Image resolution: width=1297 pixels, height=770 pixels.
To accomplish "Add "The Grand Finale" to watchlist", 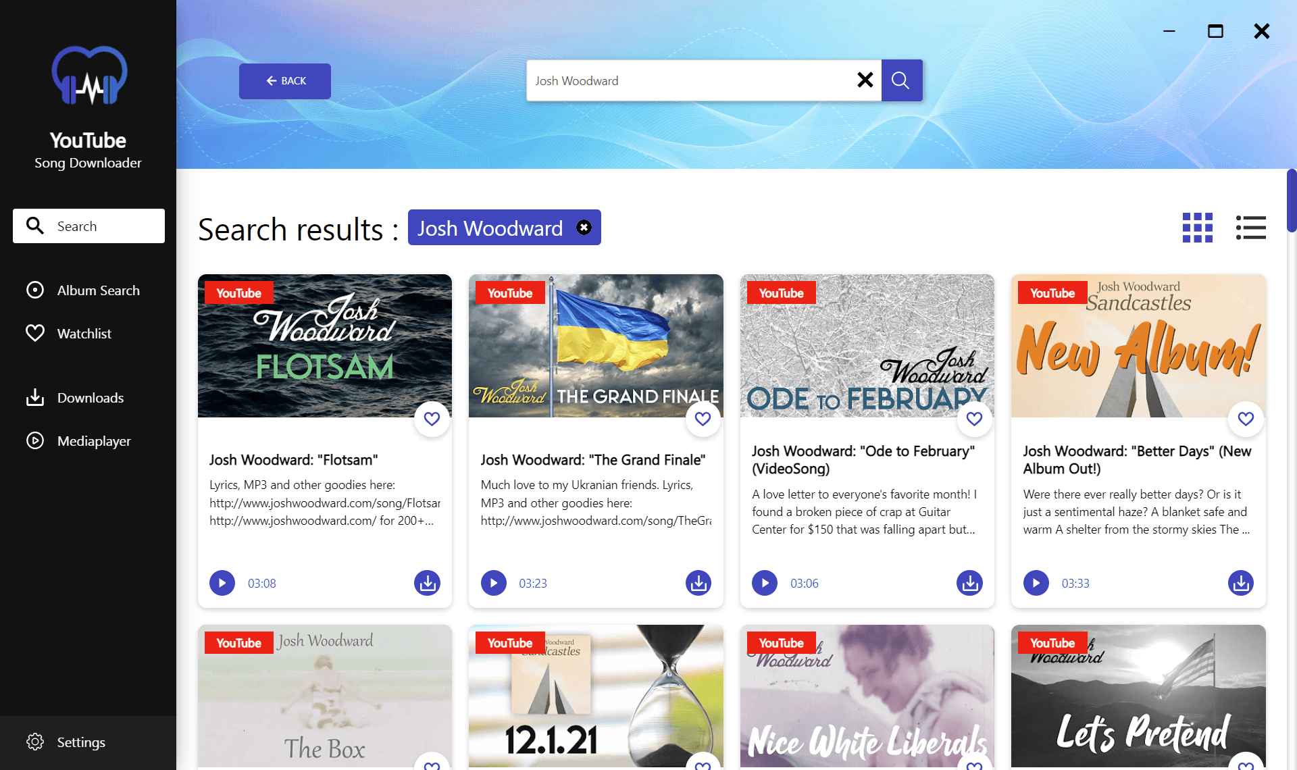I will click(703, 419).
